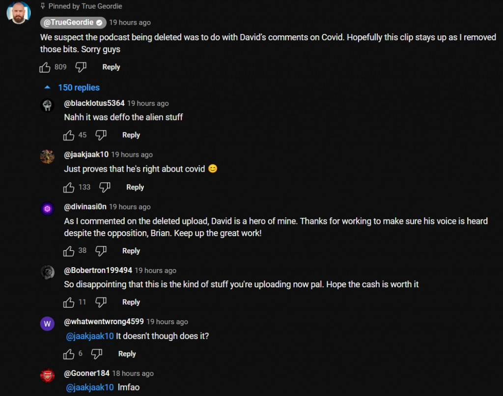Viewport: 503px width, 396px height.
Task: Open the @TrueGeordie channel link
Action: (x=72, y=23)
